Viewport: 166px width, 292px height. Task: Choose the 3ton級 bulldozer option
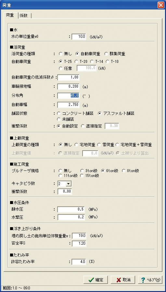point(90,171)
